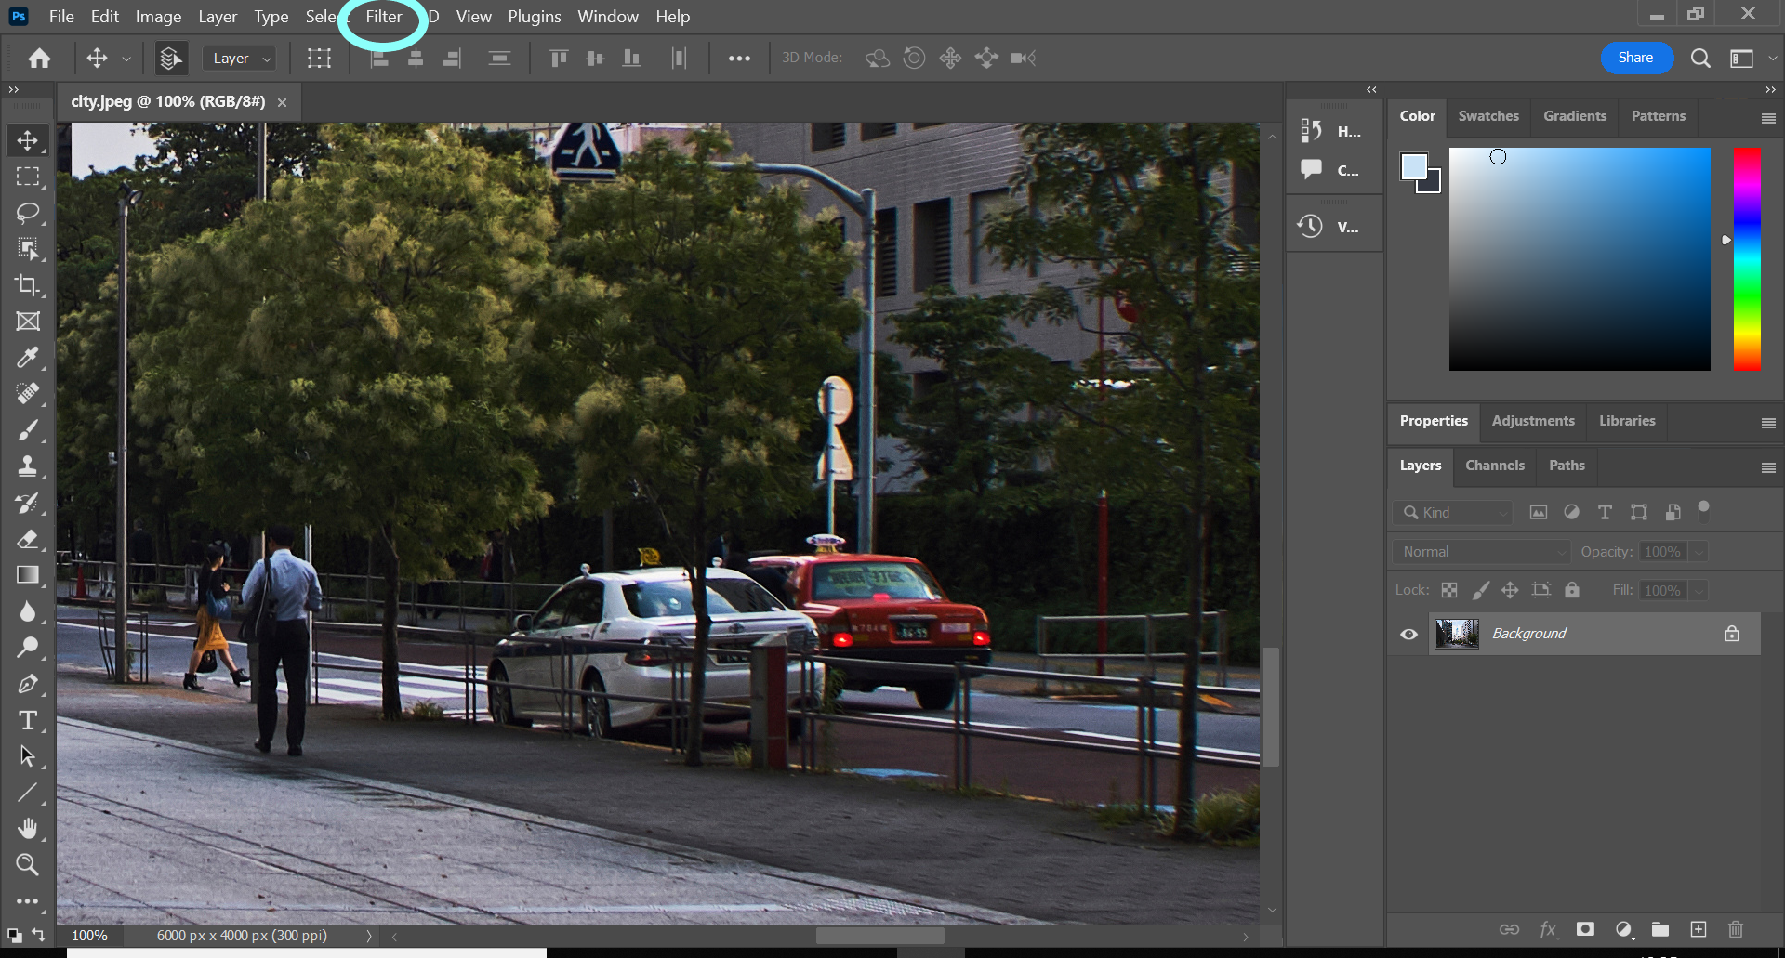Viewport: 1785px width, 958px height.
Task: Delete the selected layer
Action: click(1736, 929)
